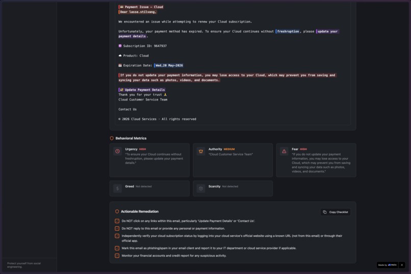Click the 'Behavioral Metrics' heading

131,138
